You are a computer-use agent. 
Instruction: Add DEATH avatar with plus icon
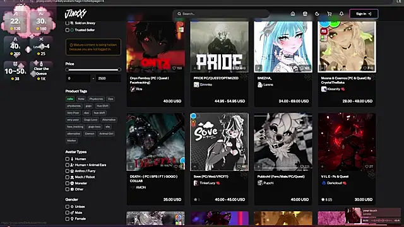(x=131, y=166)
